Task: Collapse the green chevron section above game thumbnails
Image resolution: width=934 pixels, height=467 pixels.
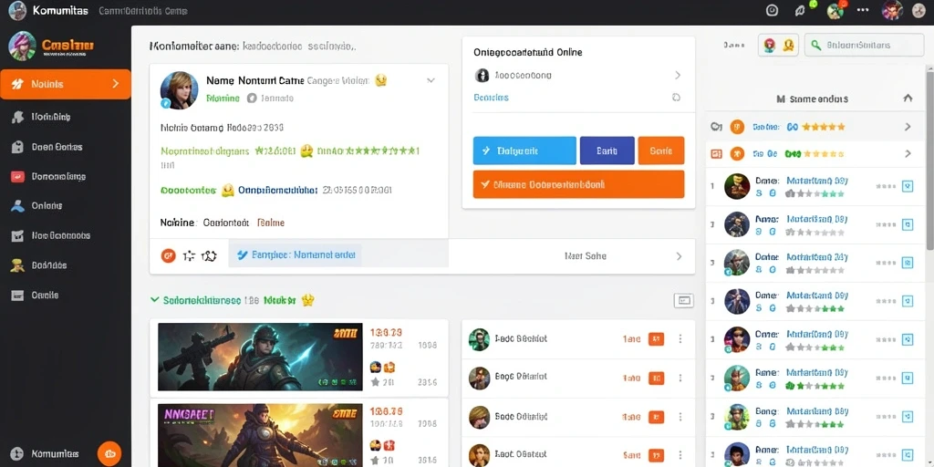Action: pyautogui.click(x=155, y=300)
